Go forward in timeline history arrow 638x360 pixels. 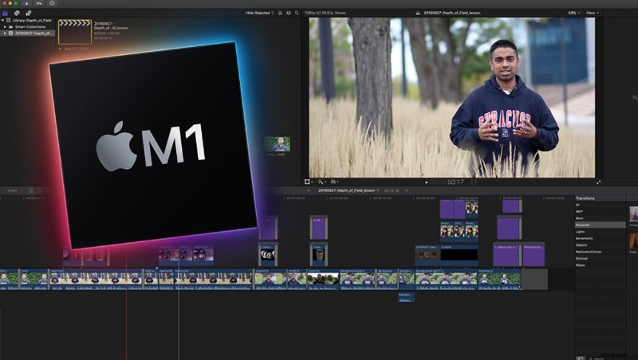click(406, 190)
